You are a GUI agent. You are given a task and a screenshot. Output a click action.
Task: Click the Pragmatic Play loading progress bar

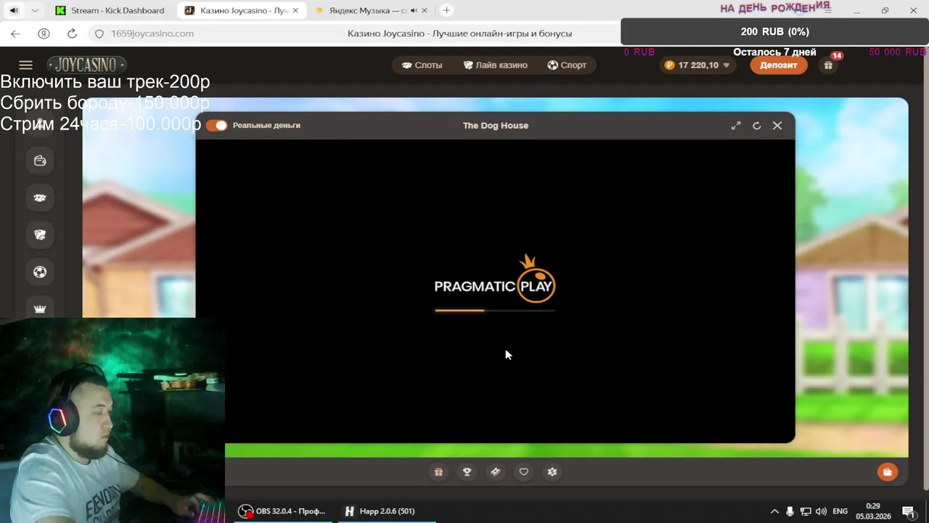(495, 310)
